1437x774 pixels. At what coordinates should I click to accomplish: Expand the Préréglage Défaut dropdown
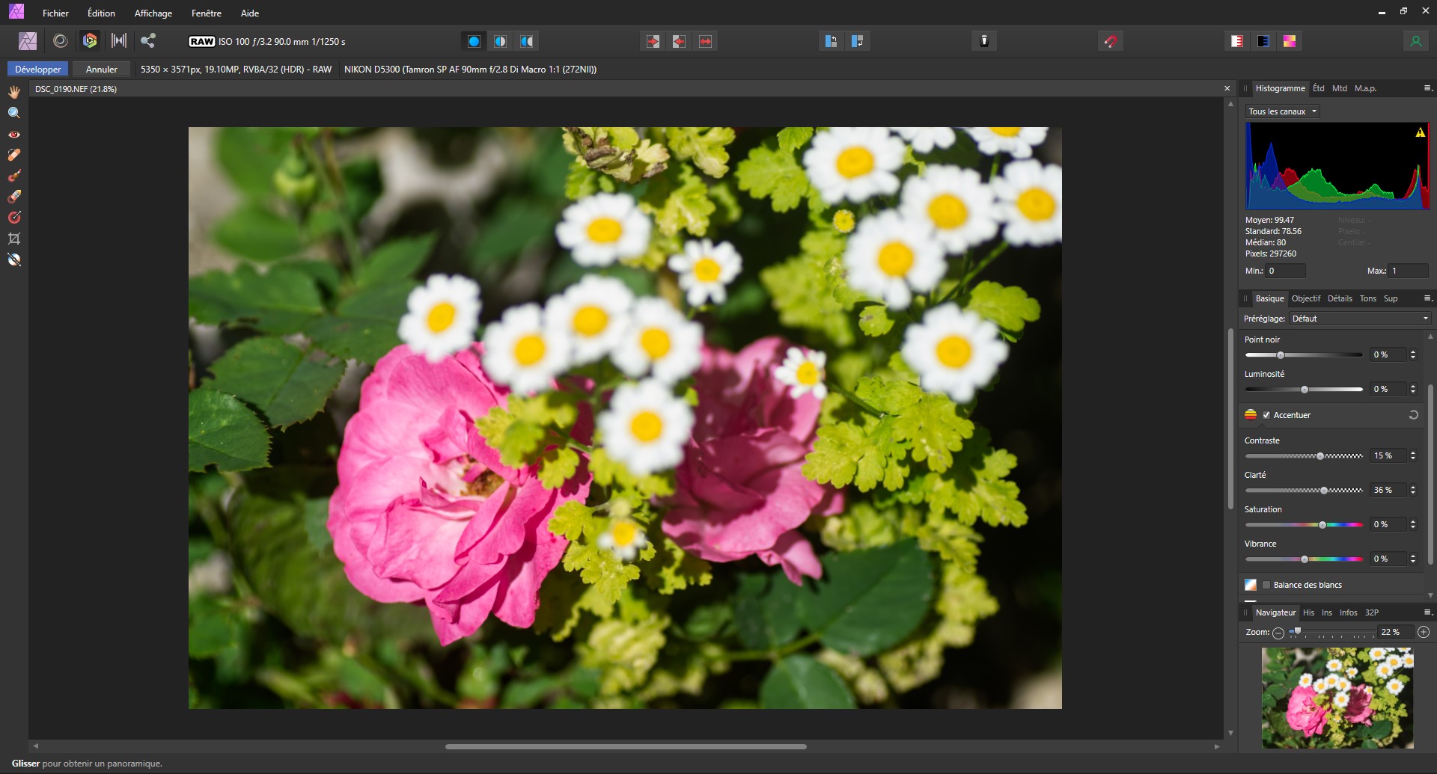(1360, 319)
